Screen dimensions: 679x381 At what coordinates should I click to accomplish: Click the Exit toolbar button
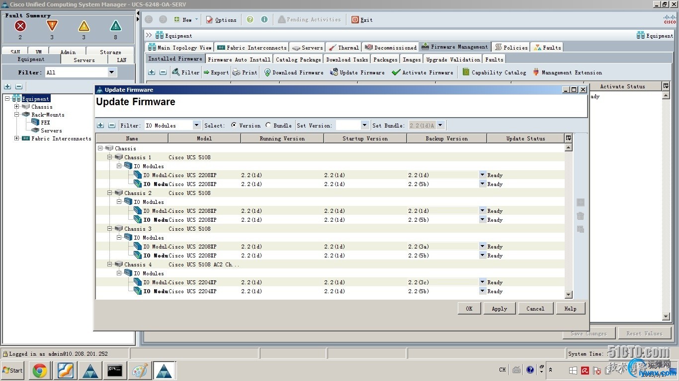click(x=362, y=20)
